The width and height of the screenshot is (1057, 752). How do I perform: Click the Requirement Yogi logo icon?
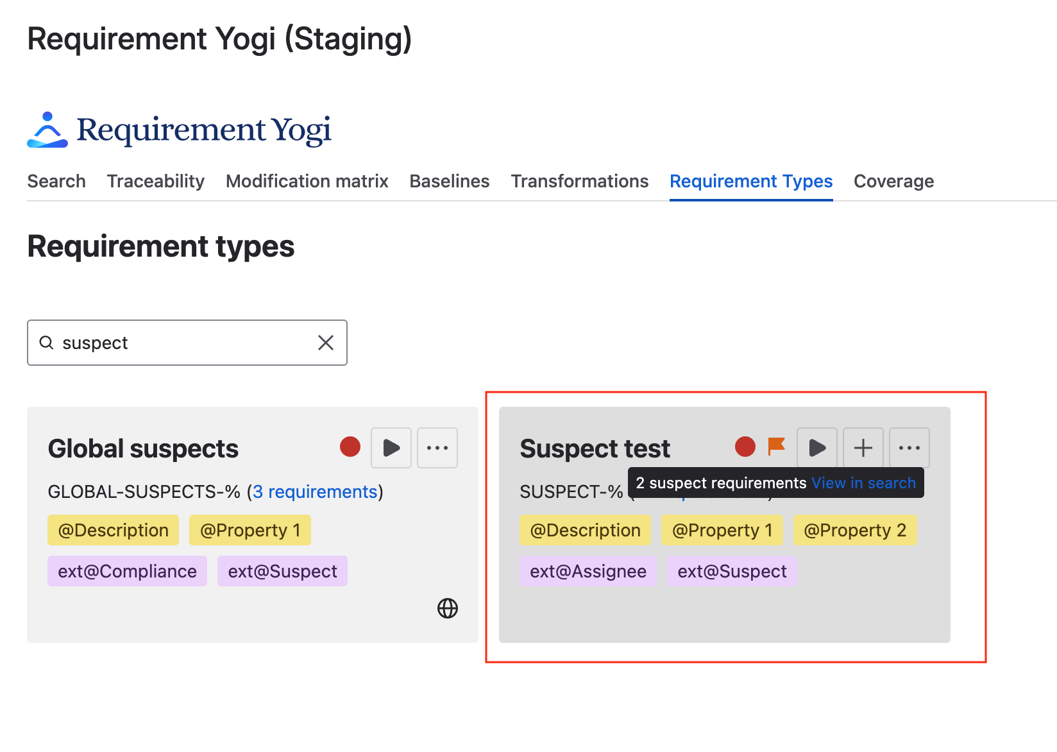pyautogui.click(x=47, y=130)
